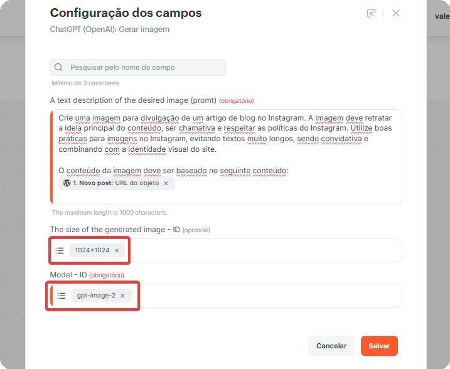Image resolution: width=450 pixels, height=369 pixels.
Task: Click inside the prompt description text
Action: tap(225, 134)
